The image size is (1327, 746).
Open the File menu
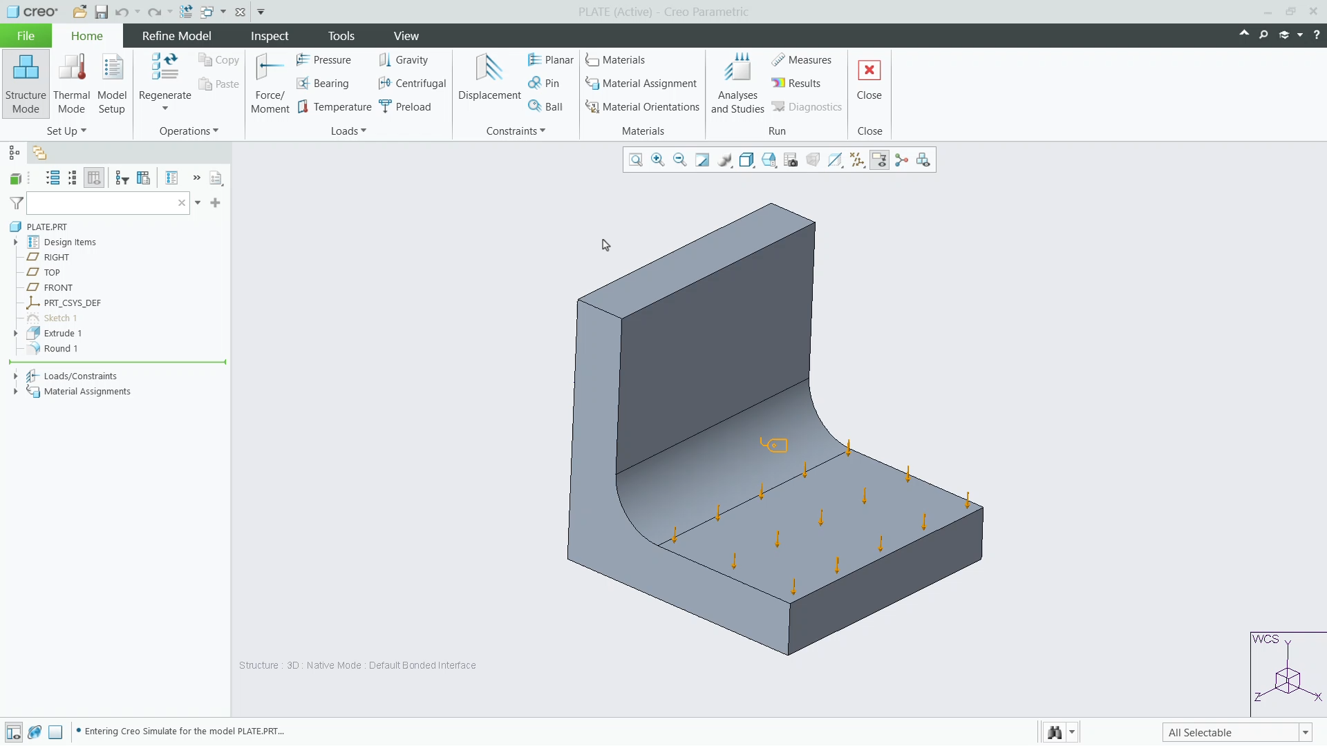[26, 36]
